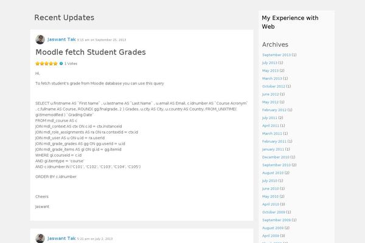365x243 pixels.
Task: Open Jaswant Tak's author link on the first post
Action: [61, 39]
